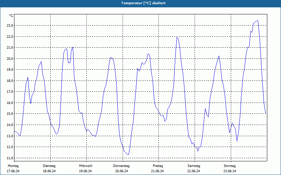Select the 11,0 y-axis label
Viewport: 281px width, 175px height.
point(10,158)
